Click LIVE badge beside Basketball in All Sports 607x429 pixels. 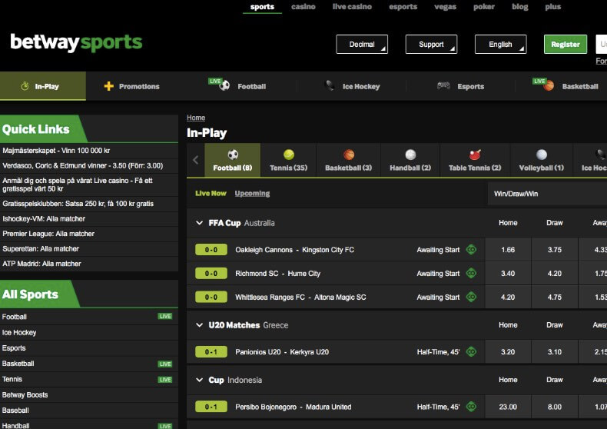pos(165,364)
